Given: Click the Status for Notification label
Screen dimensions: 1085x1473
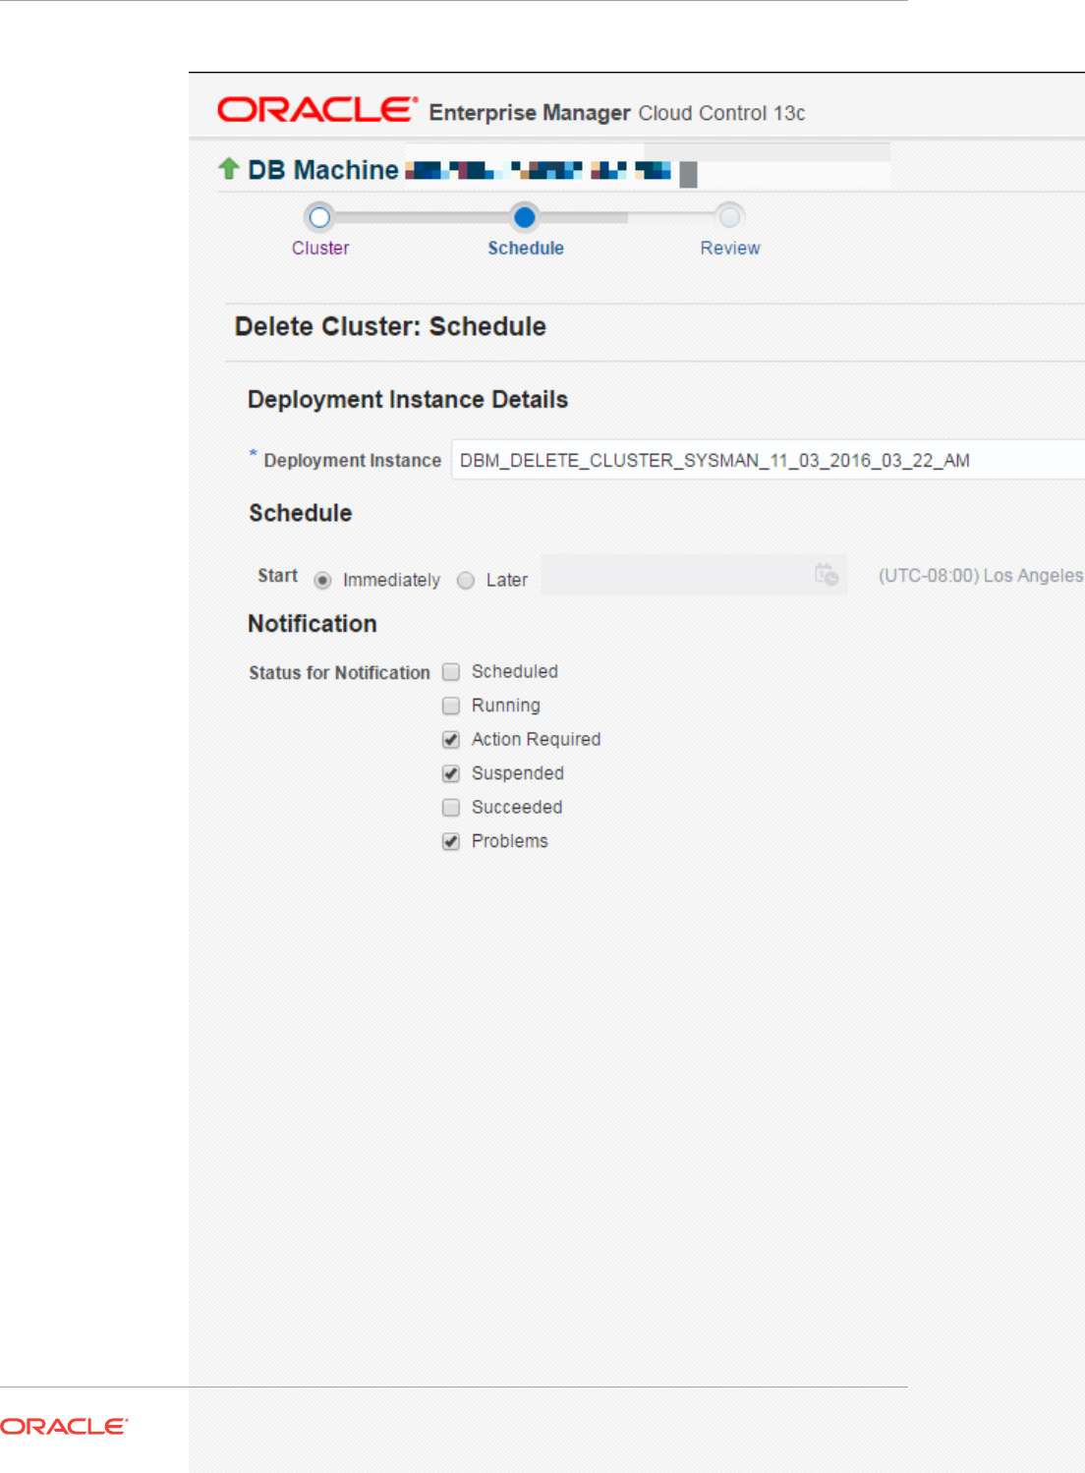Looking at the screenshot, I should point(339,673).
